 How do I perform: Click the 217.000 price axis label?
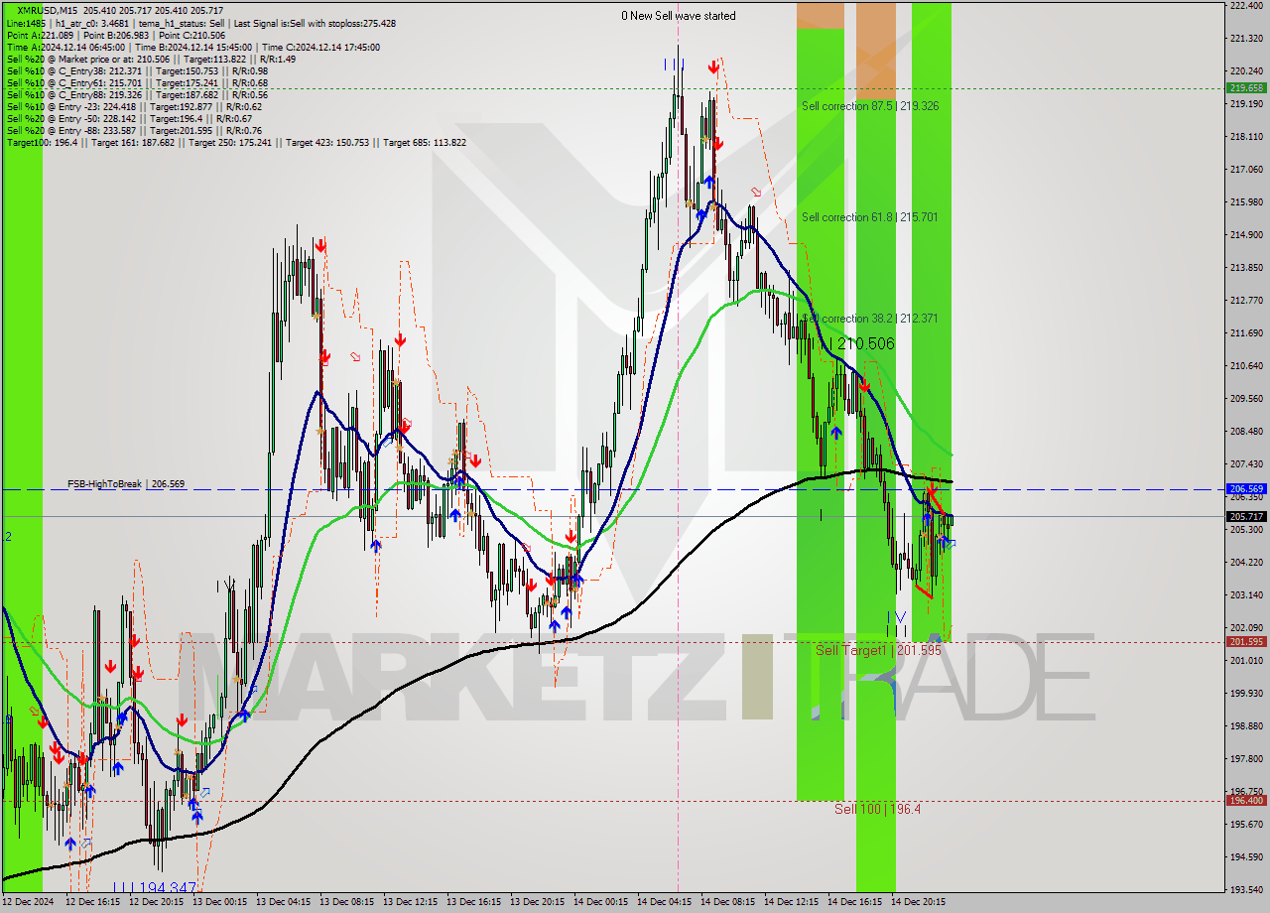[x=1246, y=169]
